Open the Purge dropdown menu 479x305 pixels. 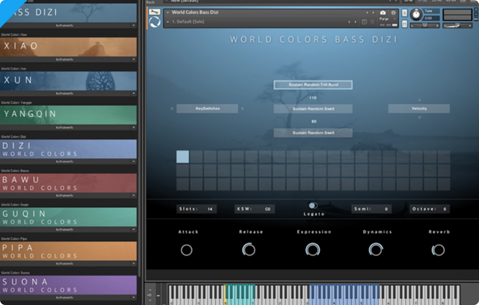[x=394, y=19]
